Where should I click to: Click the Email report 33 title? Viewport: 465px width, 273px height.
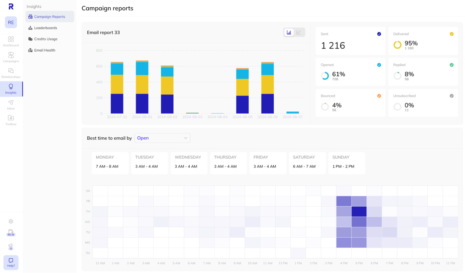tap(103, 33)
